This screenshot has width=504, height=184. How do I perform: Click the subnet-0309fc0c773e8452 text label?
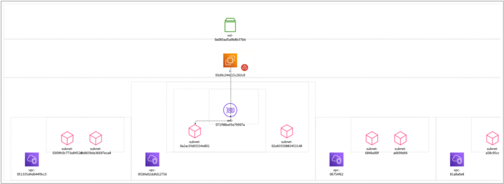coord(66,151)
